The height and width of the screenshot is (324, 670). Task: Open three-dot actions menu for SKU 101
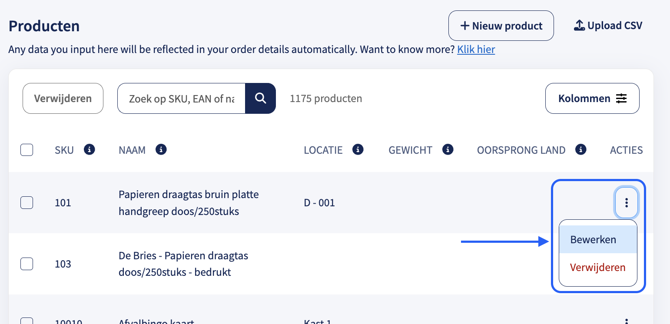click(x=626, y=202)
